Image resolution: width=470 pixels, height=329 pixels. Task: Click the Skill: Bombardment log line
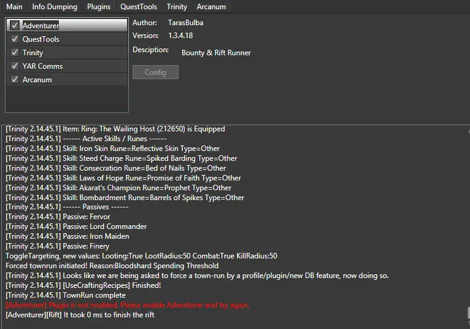click(x=125, y=198)
